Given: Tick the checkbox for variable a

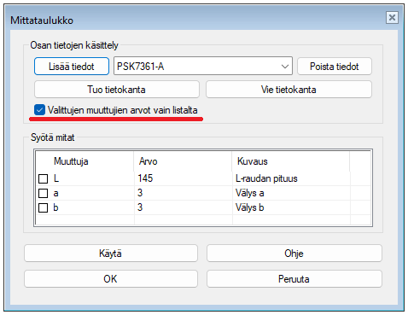Looking at the screenshot, I should click(x=43, y=193).
